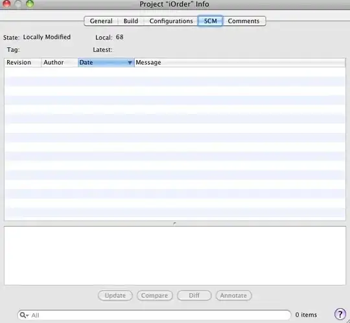Image resolution: width=350 pixels, height=323 pixels.
Task: Click the Local revision value 68
Action: click(120, 37)
